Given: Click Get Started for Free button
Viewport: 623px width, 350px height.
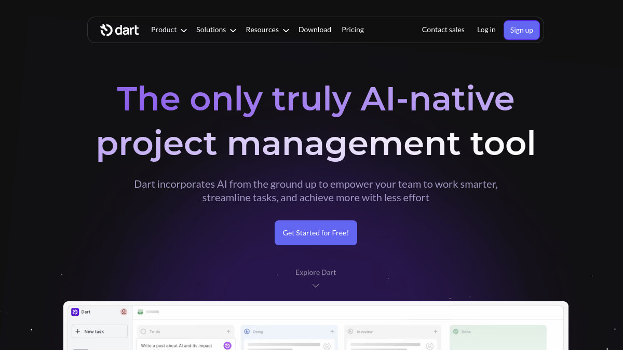Looking at the screenshot, I should click(316, 233).
